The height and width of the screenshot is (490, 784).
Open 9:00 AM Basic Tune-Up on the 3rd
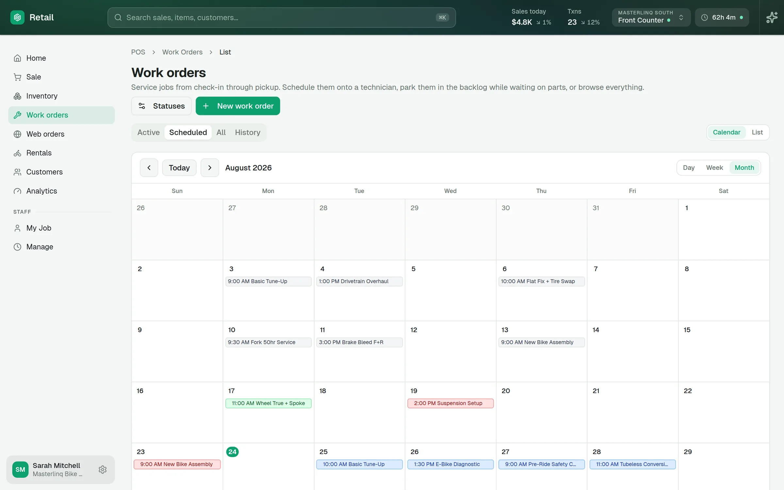268,281
